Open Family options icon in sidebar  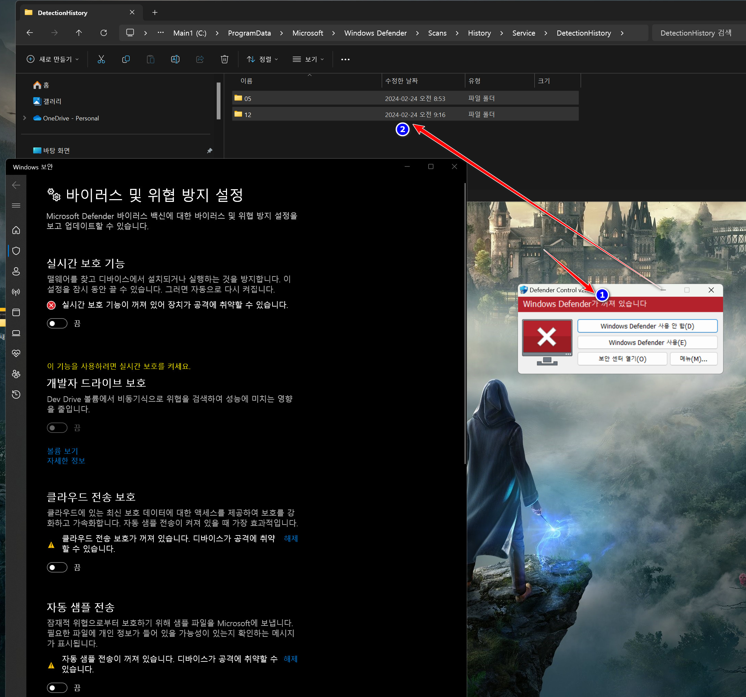pos(16,374)
